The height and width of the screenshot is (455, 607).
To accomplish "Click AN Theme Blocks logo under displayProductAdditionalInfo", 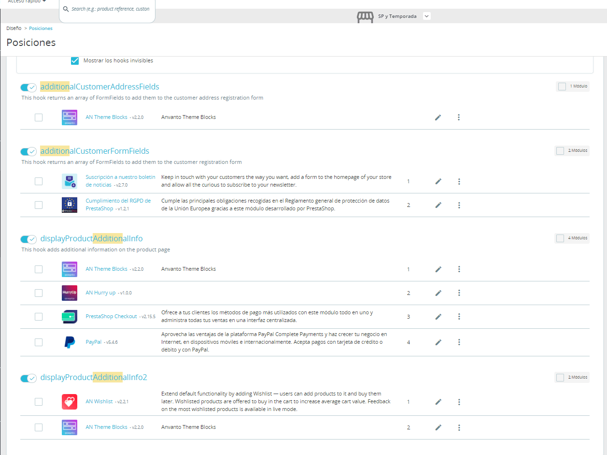I will pyautogui.click(x=70, y=269).
